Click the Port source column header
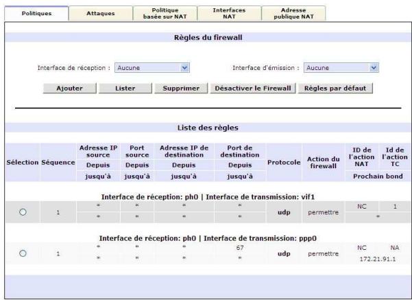 pos(137,152)
